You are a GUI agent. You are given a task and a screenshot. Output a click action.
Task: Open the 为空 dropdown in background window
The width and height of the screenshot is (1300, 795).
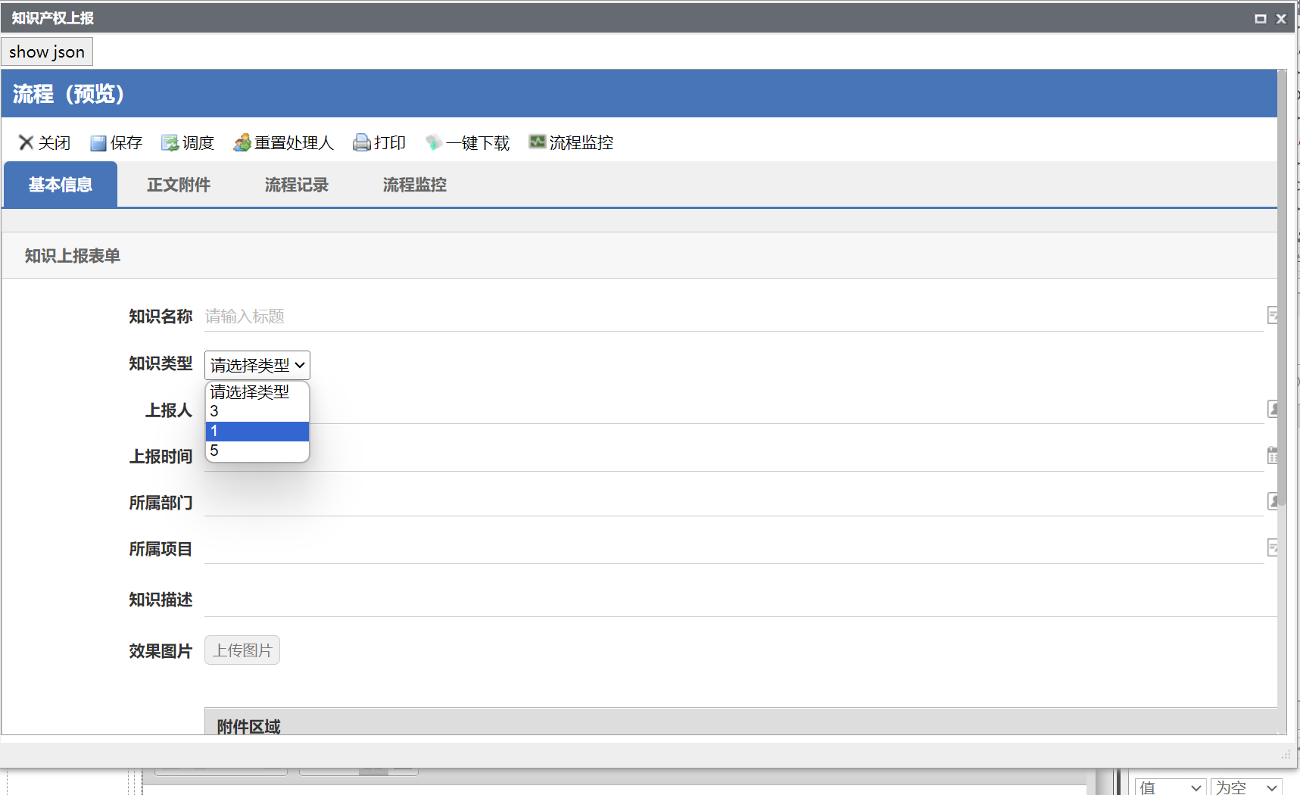[x=1246, y=787]
